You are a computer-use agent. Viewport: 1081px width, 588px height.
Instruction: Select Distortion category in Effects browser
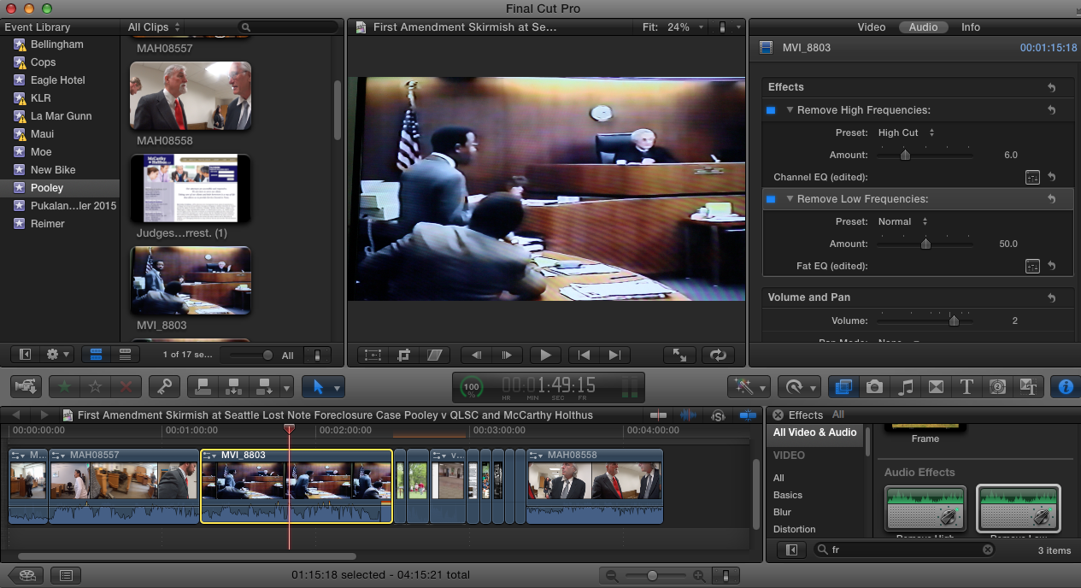point(795,529)
